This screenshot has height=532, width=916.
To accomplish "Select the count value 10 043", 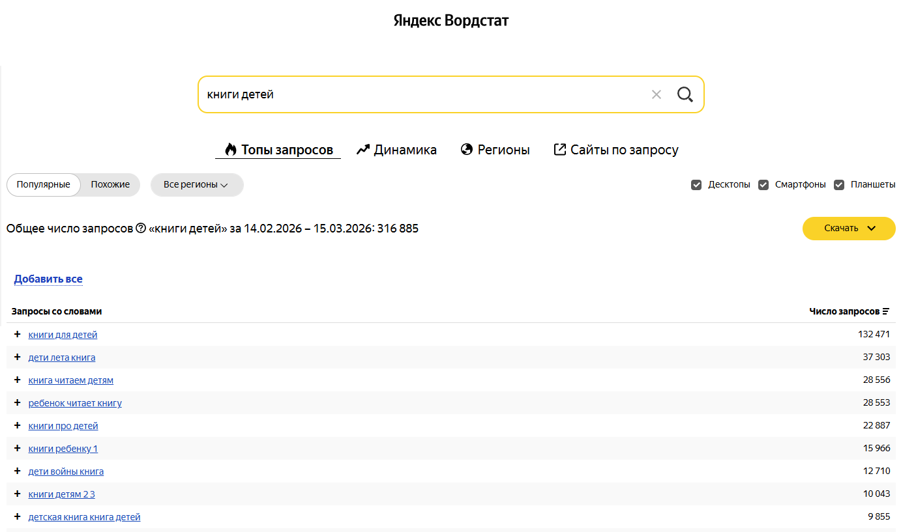I will 876,494.
